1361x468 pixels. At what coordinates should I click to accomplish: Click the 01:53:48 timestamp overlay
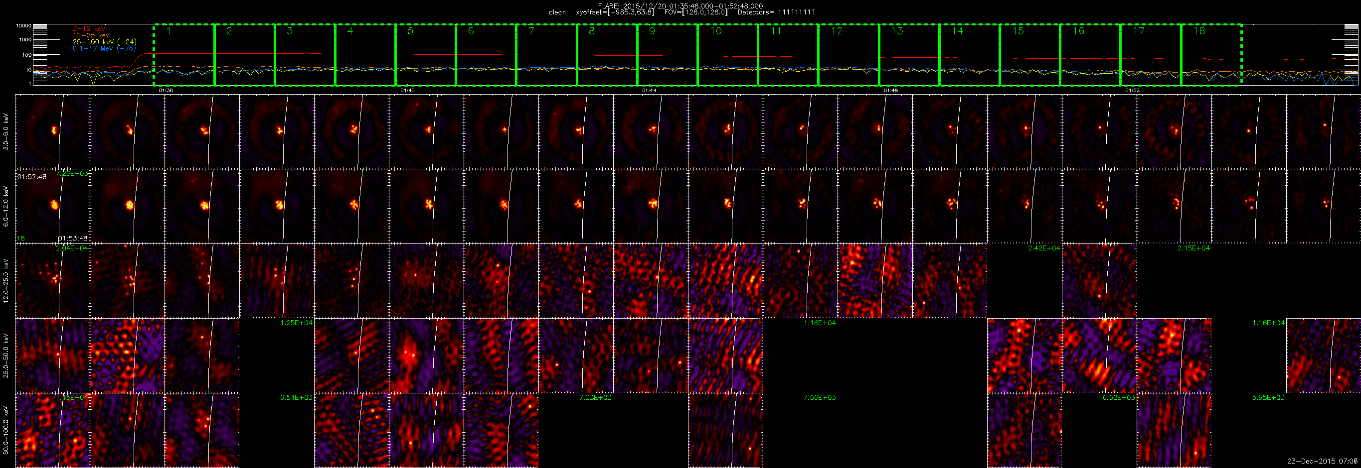(x=73, y=238)
